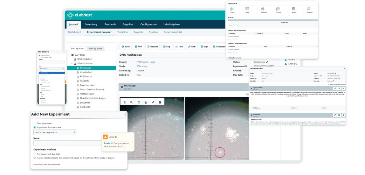Click the download icon on image toolbar

146,102
